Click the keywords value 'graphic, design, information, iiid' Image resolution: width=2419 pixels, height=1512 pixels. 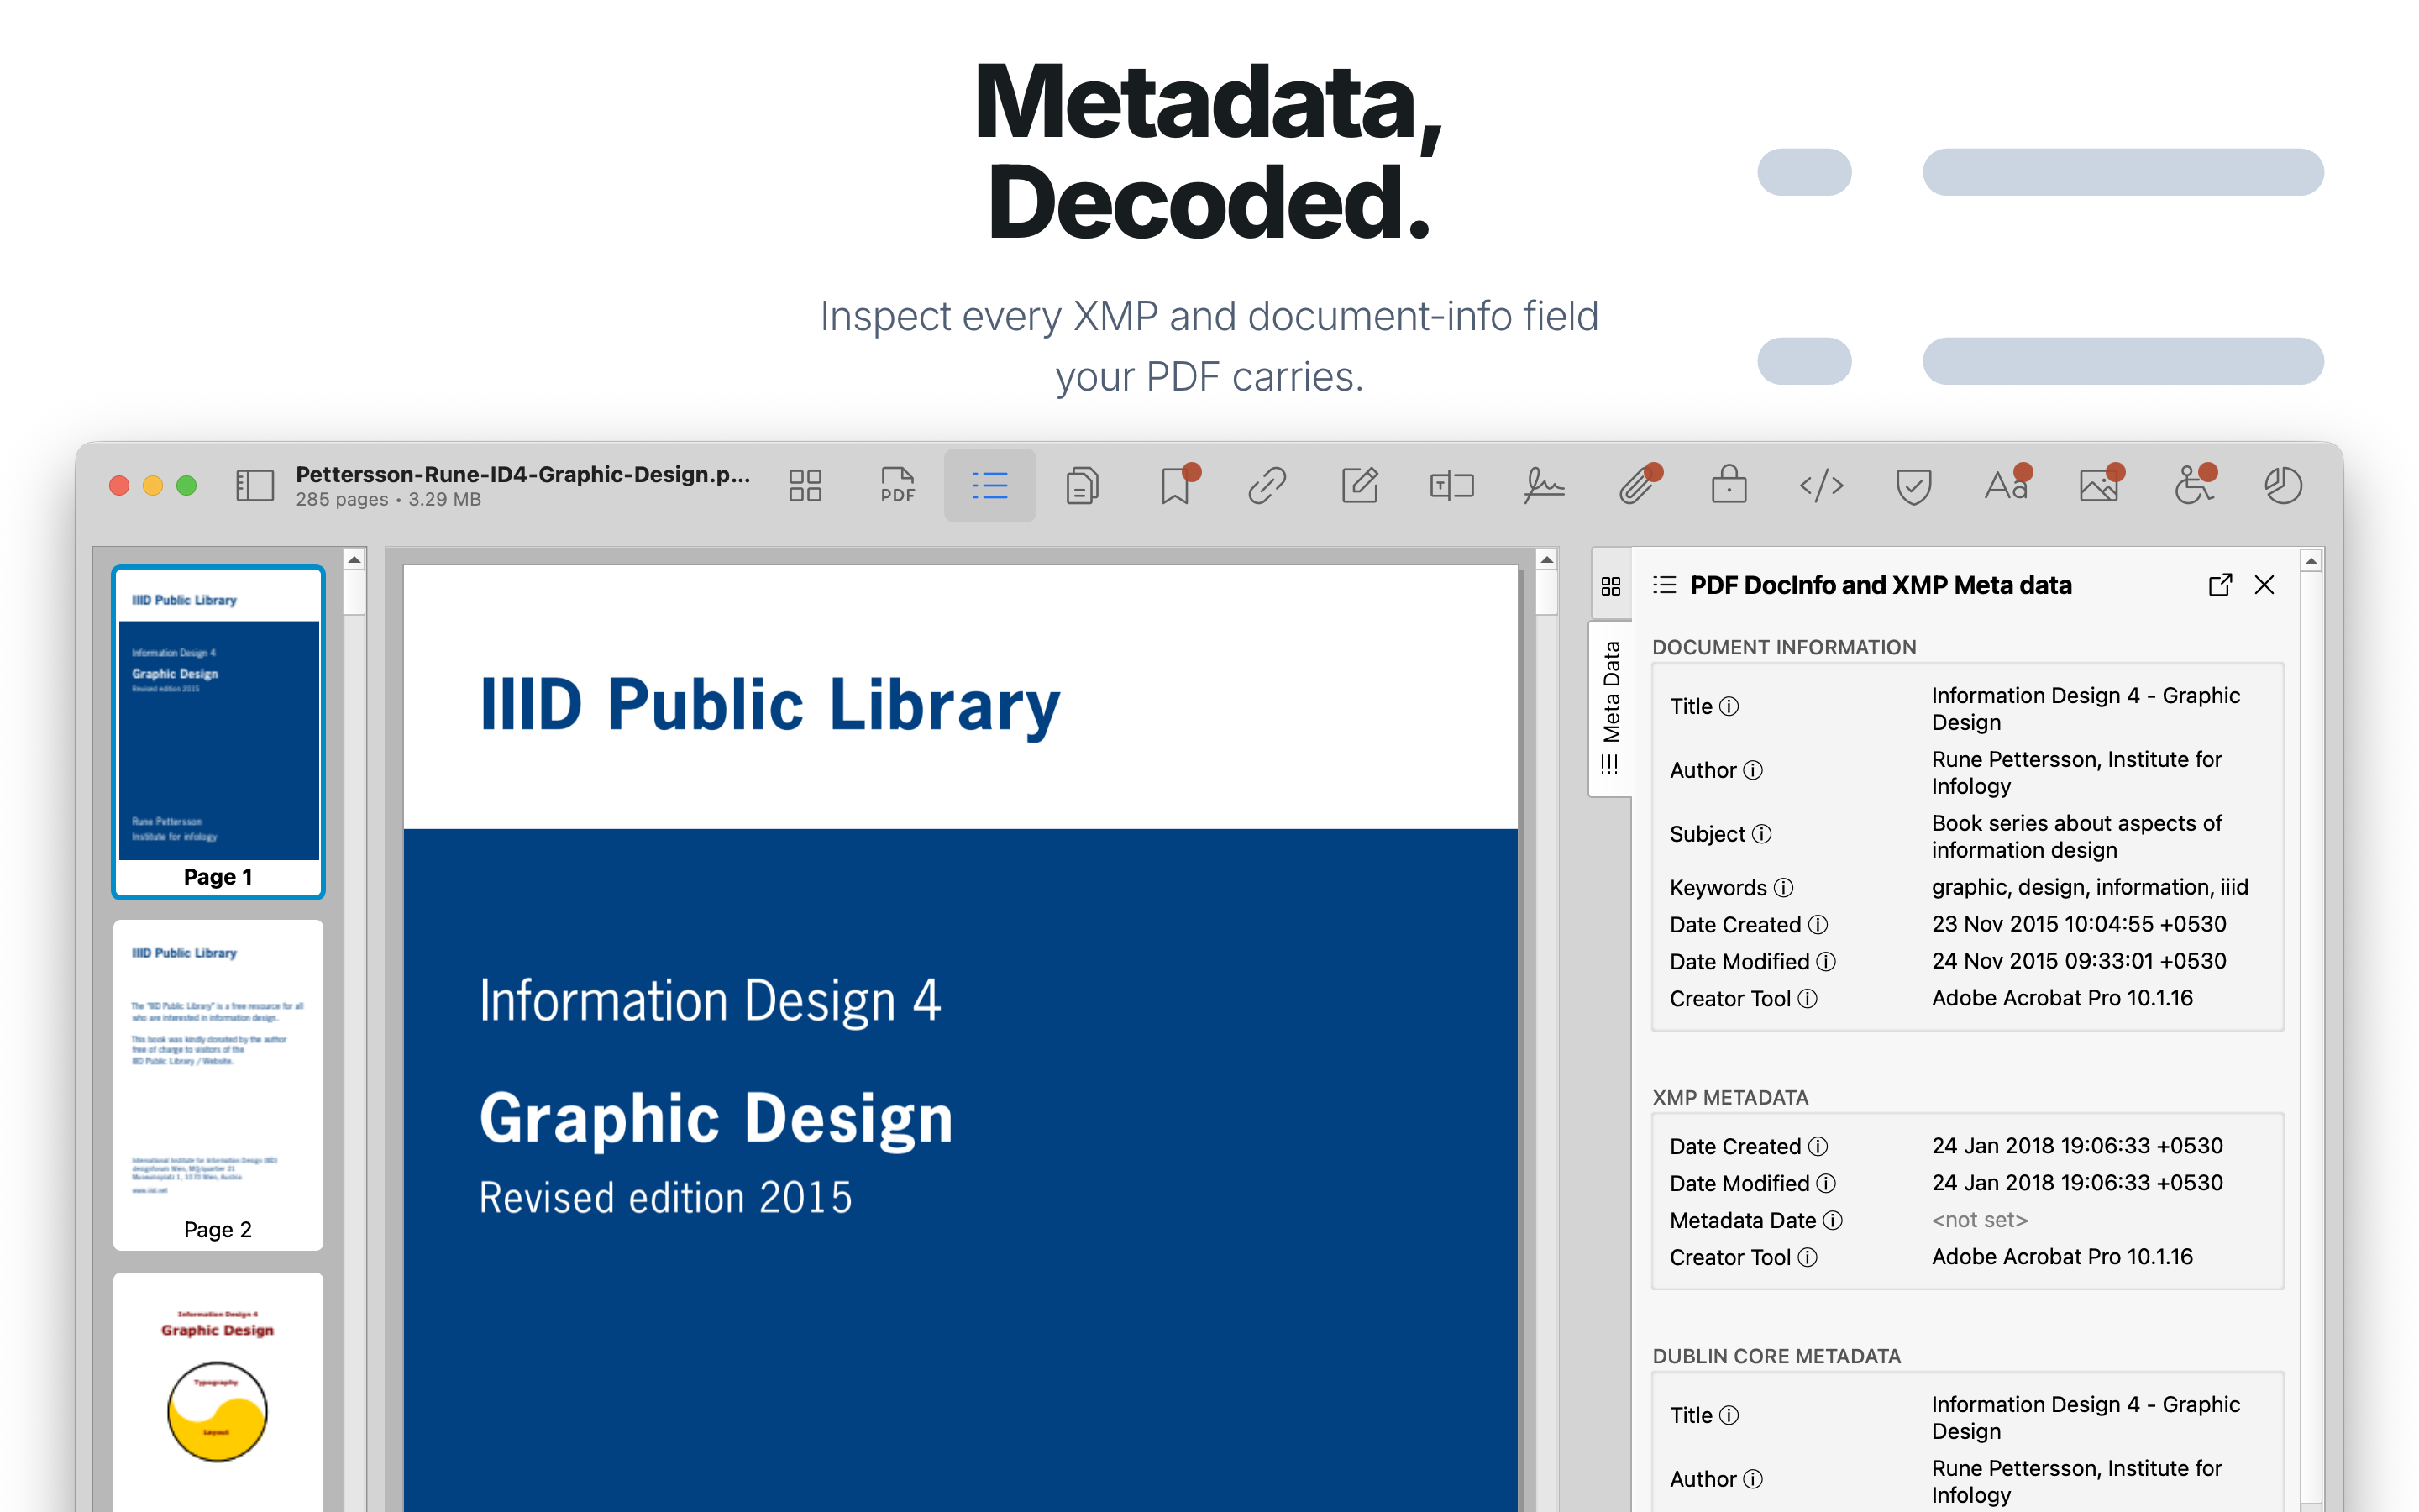2089,888
